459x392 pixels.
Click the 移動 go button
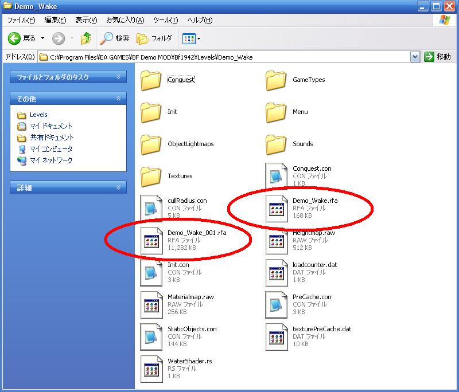tap(437, 57)
